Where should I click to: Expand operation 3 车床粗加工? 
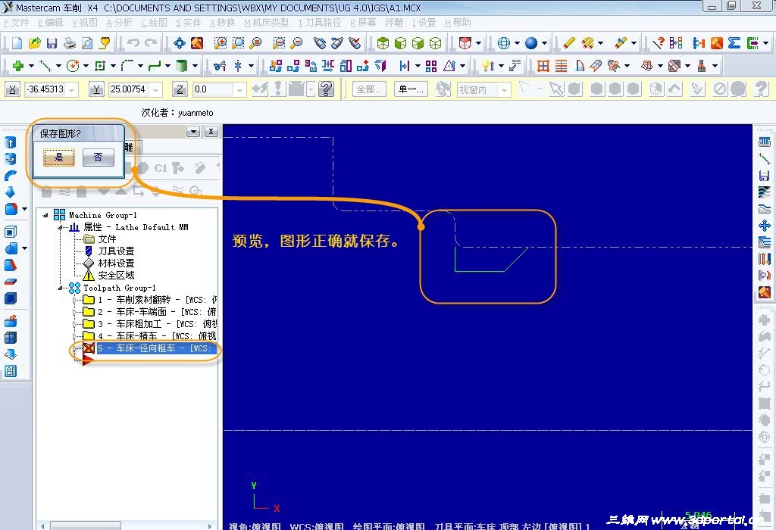point(75,324)
